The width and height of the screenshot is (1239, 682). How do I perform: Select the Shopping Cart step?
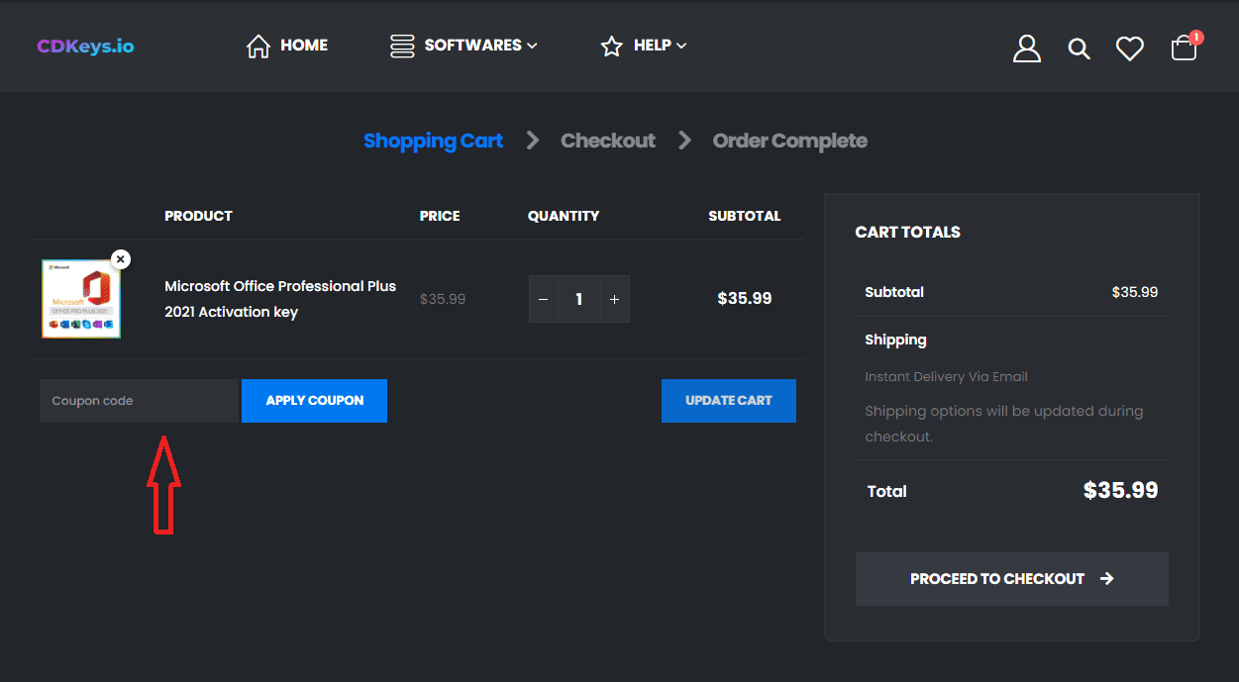click(433, 141)
